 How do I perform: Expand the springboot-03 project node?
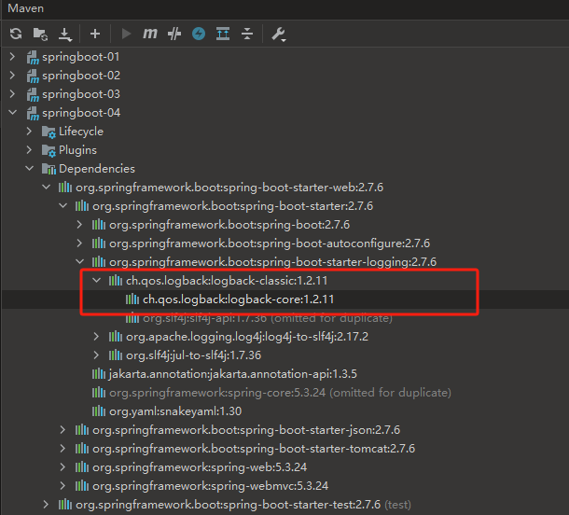pos(12,94)
